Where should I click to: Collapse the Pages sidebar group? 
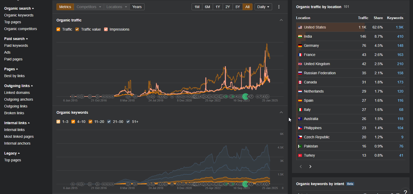[11, 69]
